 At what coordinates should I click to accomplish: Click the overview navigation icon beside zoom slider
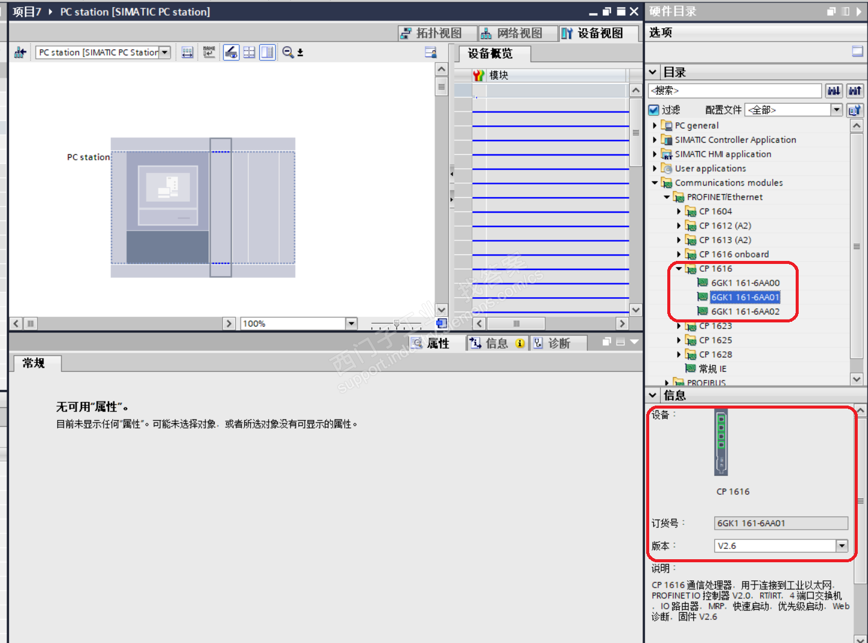coord(441,324)
